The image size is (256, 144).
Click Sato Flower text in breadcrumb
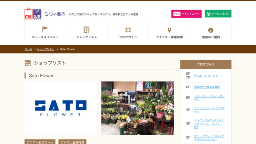[68, 49]
